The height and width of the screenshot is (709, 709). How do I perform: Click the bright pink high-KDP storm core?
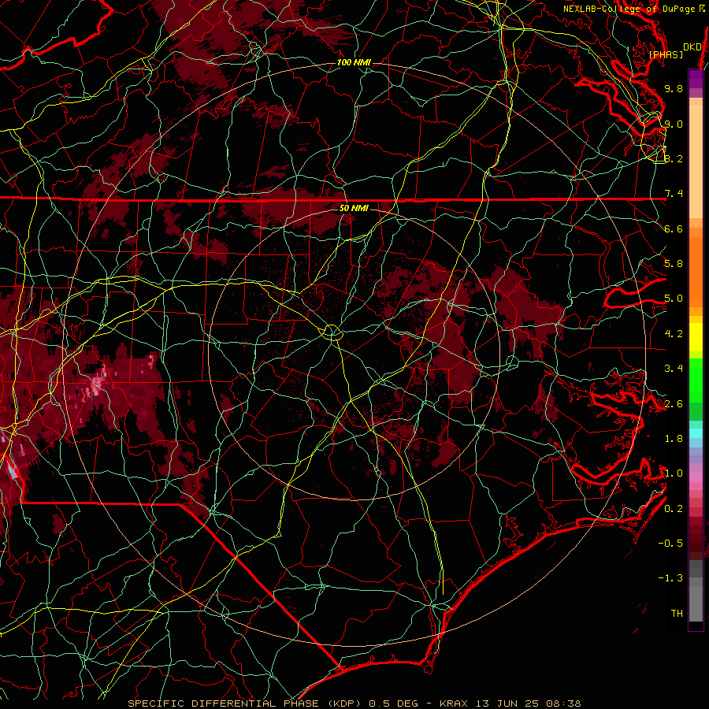[97, 384]
